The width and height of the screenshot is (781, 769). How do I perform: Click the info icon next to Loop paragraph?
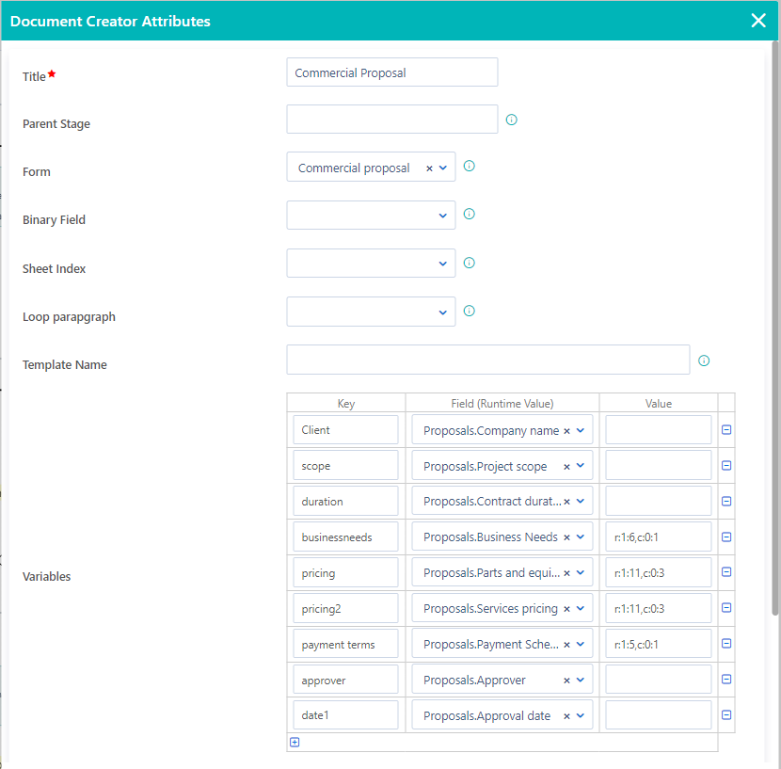click(x=469, y=311)
